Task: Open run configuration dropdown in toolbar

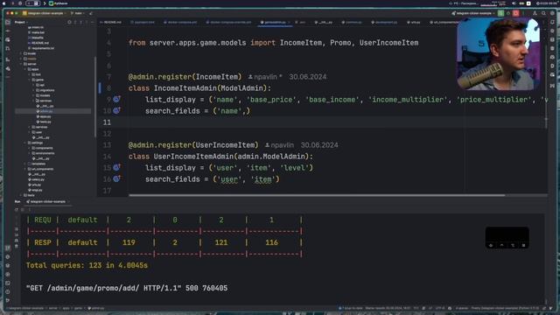Action: (472, 13)
